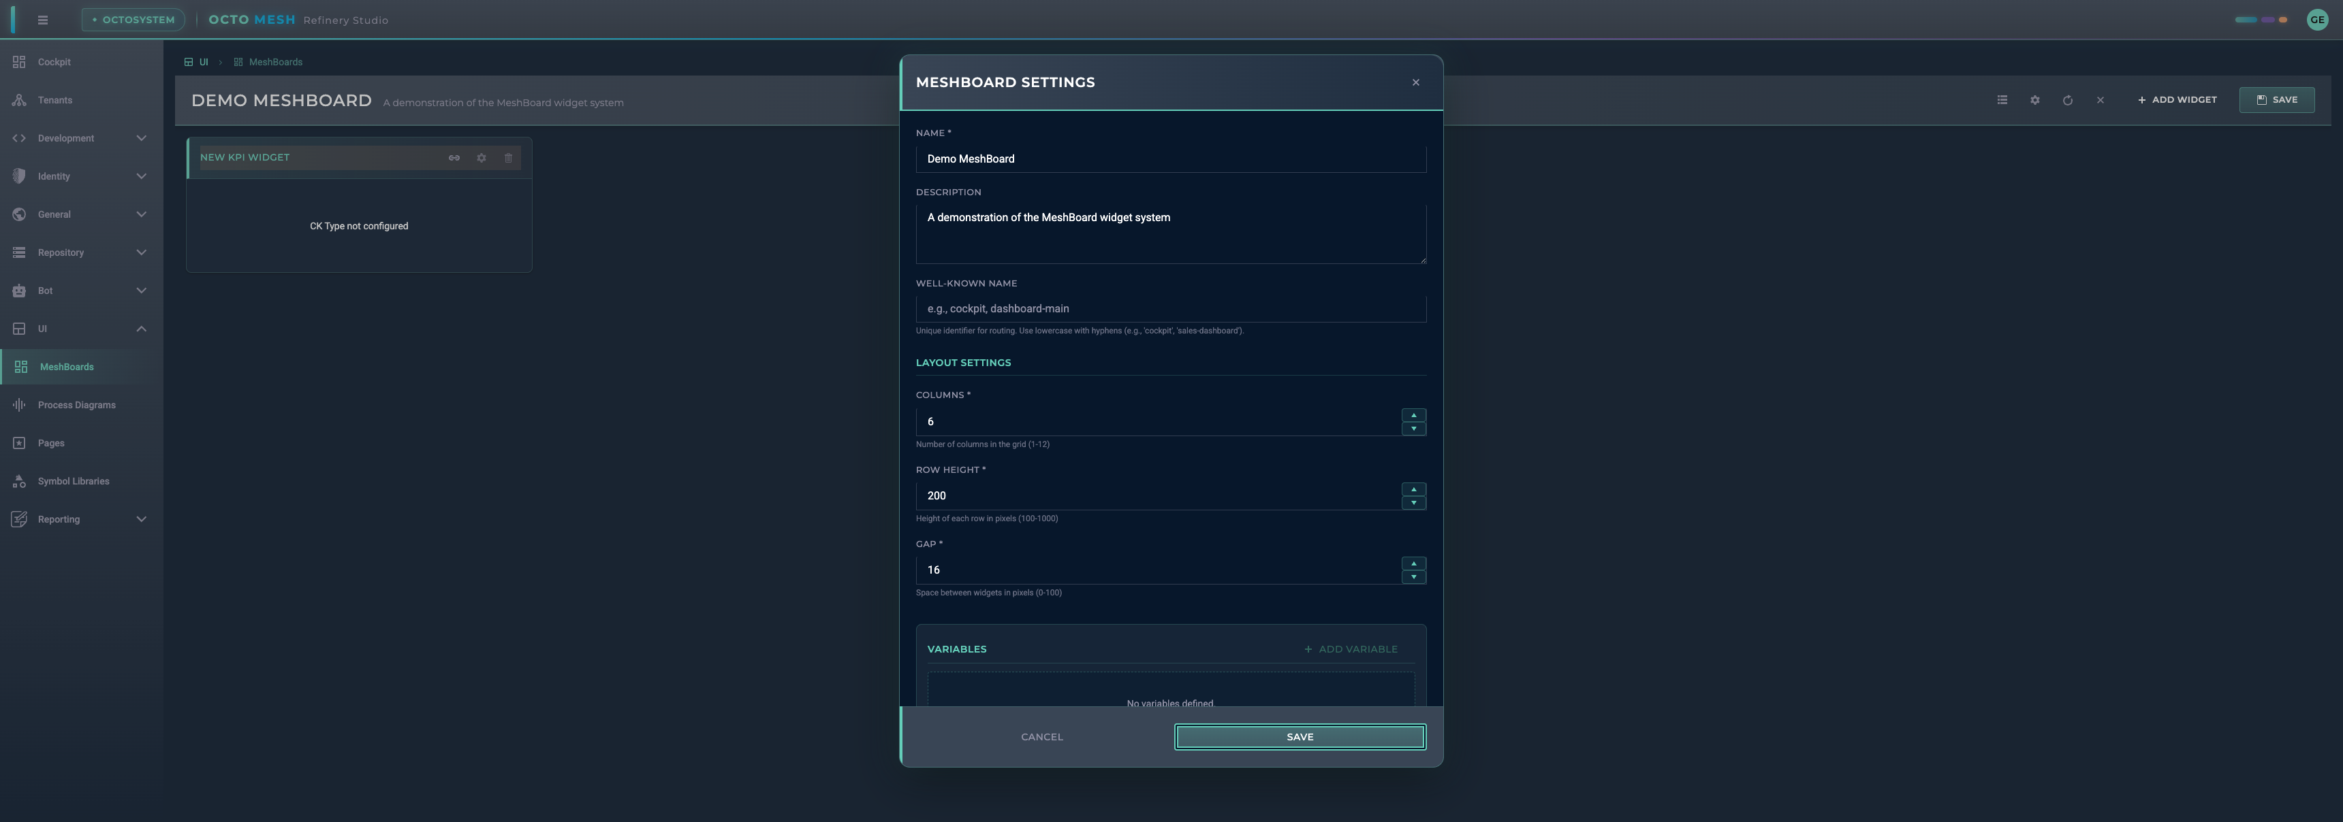Click the Well-Known Name input field
The width and height of the screenshot is (2343, 822).
coord(1171,309)
